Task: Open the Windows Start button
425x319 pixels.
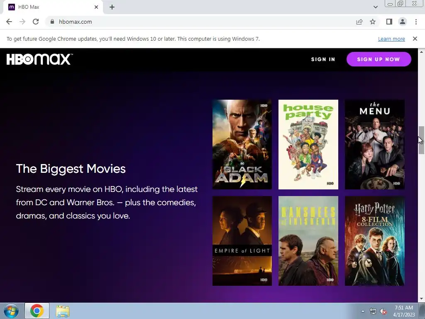Action: pos(11,311)
